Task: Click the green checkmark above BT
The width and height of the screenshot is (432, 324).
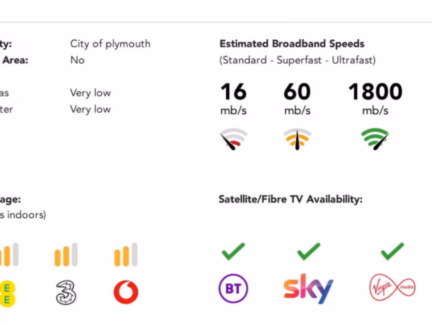Action: pos(233,251)
